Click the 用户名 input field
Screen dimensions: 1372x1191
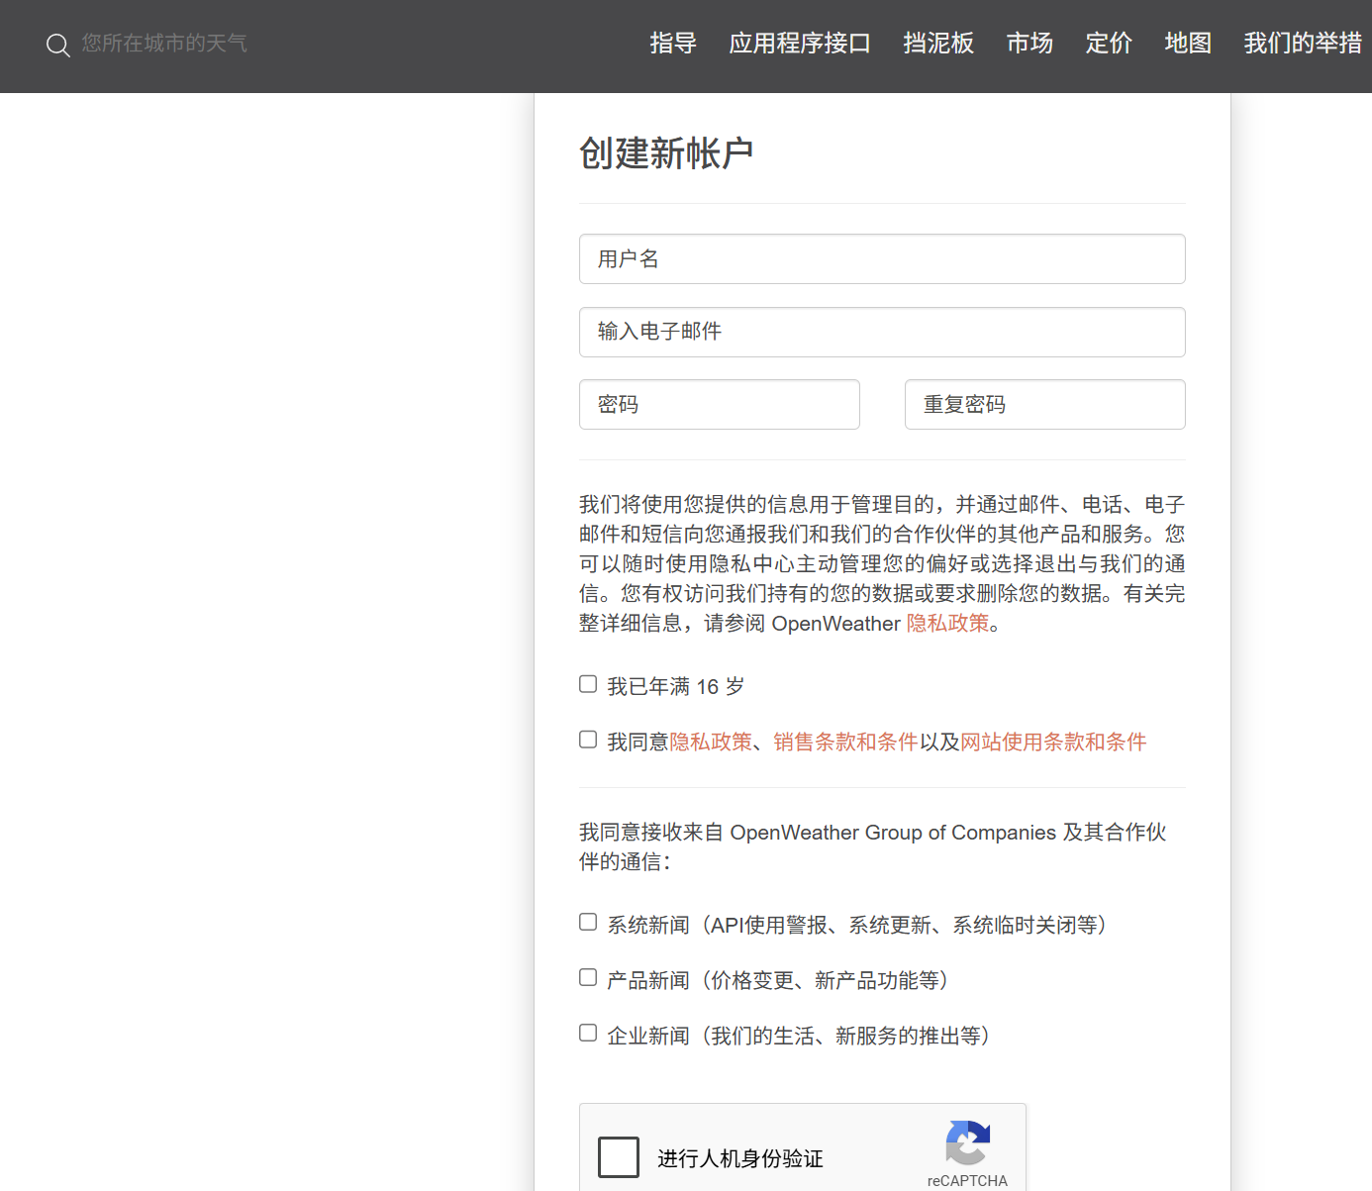[882, 258]
